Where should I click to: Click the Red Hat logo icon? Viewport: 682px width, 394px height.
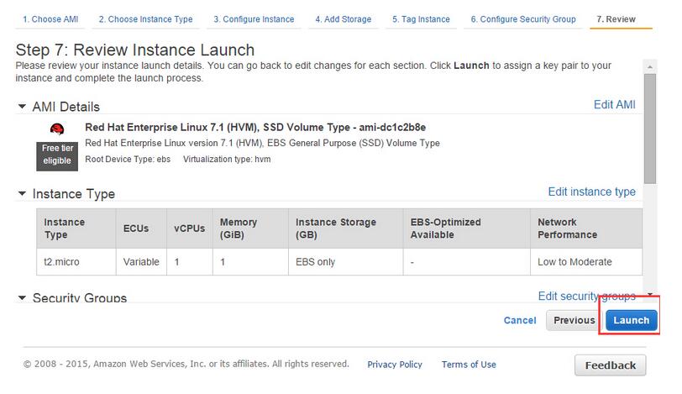(57, 129)
